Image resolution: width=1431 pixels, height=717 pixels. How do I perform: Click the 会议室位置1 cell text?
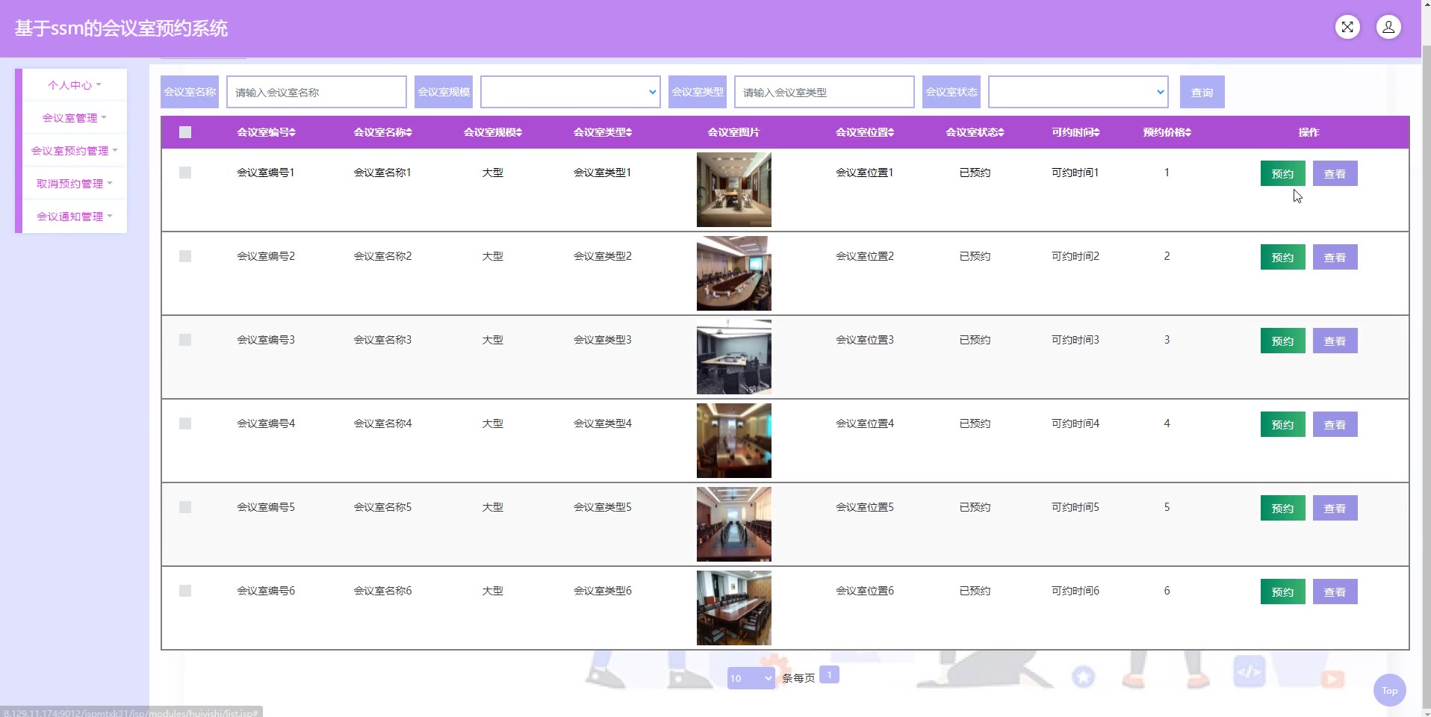865,173
